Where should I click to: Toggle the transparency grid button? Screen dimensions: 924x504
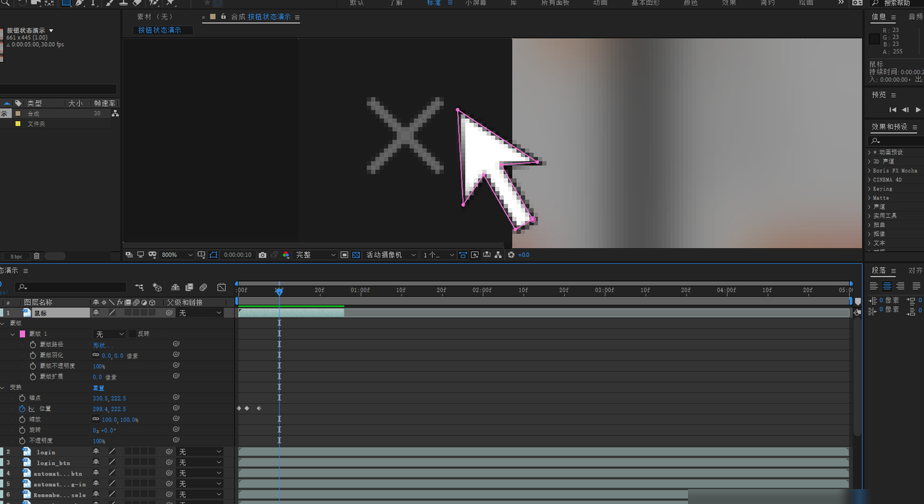[356, 255]
